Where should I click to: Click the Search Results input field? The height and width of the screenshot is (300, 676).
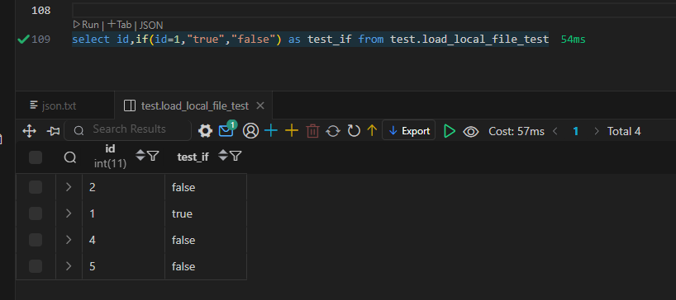tap(127, 129)
